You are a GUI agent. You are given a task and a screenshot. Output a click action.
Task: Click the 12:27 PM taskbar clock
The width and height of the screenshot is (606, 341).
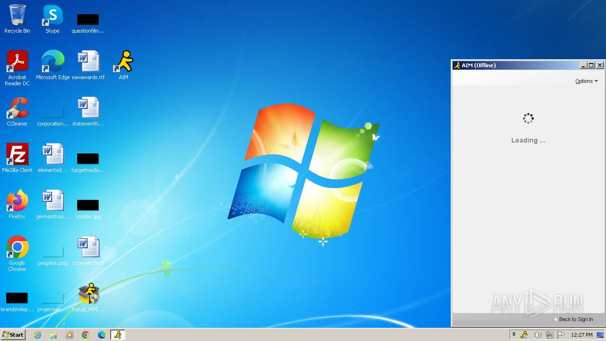pyautogui.click(x=582, y=335)
